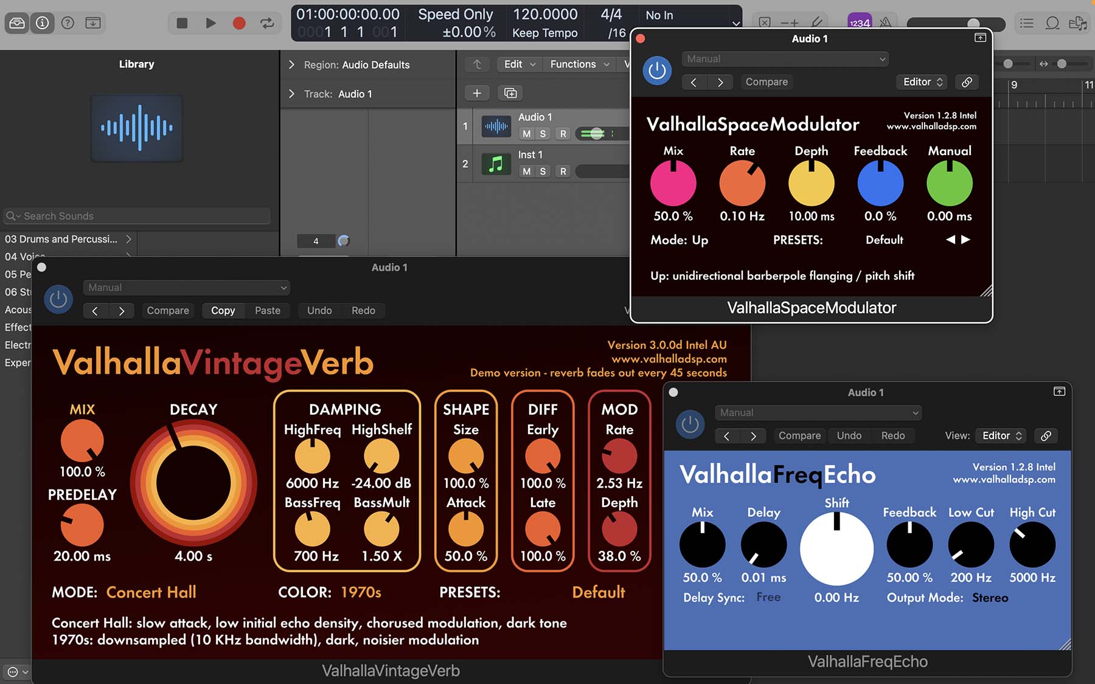The width and height of the screenshot is (1095, 684).
Task: Expand the Region: Audio Defaults section
Action: pyautogui.click(x=291, y=64)
